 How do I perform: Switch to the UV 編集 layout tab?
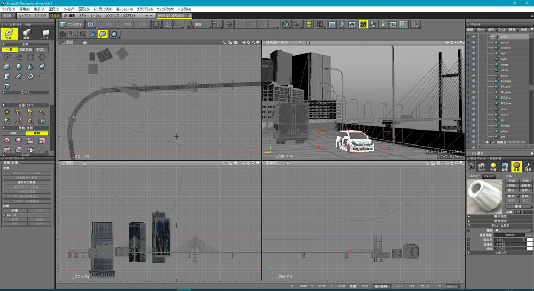point(69,15)
